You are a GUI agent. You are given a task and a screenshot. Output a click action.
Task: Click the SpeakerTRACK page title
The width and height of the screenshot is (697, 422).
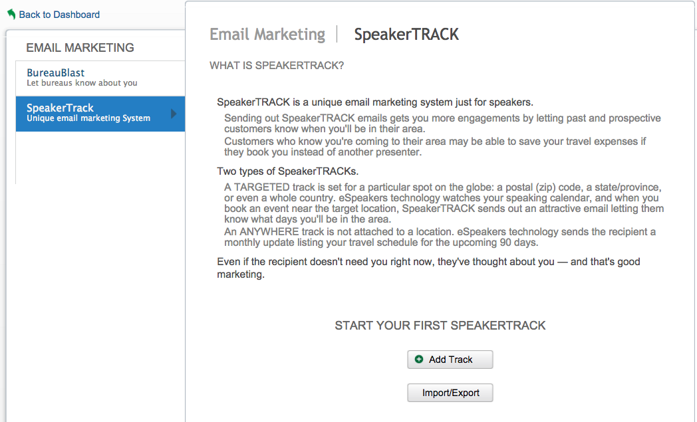coord(406,34)
